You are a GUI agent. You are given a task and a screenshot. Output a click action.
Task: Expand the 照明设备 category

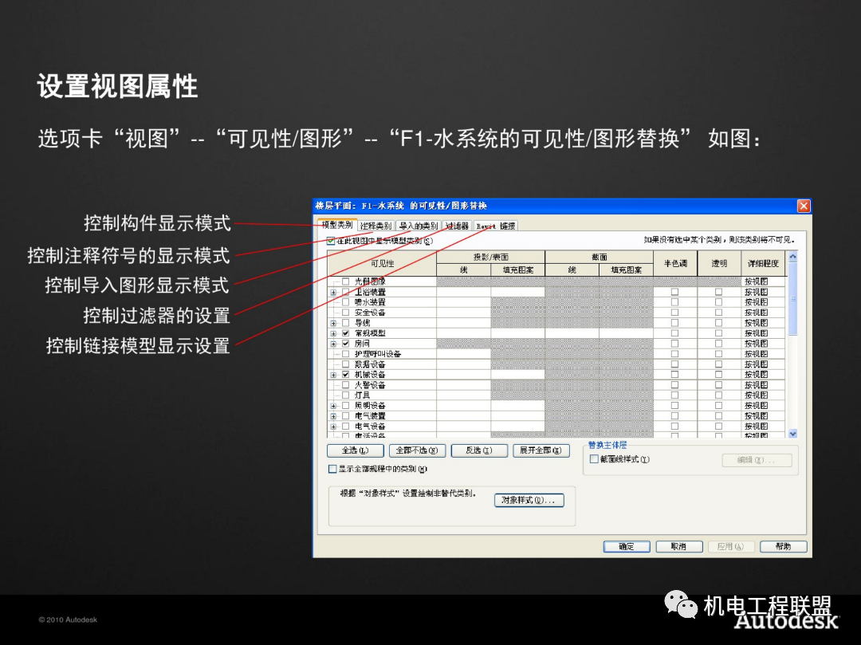(333, 406)
